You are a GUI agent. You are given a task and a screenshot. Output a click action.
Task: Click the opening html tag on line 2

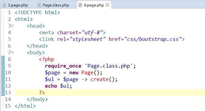[24, 19]
